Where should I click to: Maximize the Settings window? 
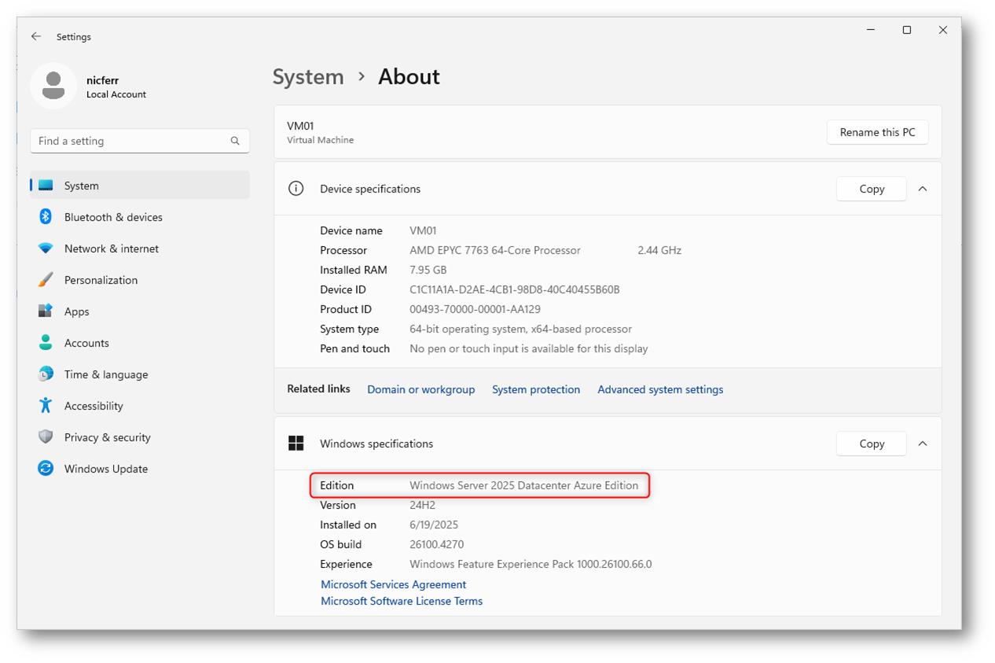[907, 30]
